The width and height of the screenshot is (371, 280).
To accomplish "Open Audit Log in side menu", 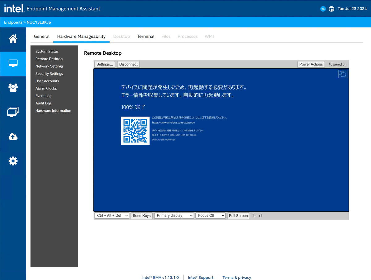I will 43,103.
